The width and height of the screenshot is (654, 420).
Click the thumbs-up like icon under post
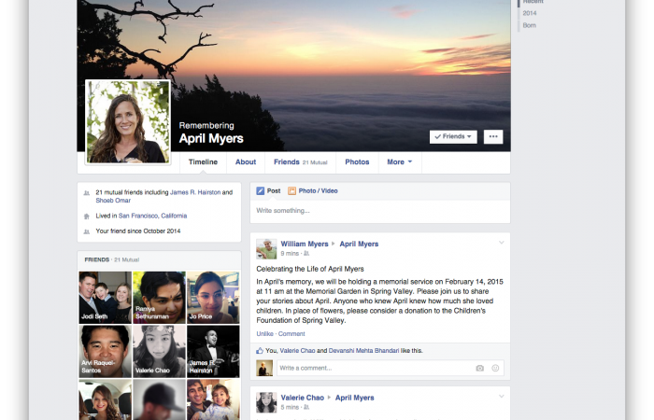[x=262, y=351]
